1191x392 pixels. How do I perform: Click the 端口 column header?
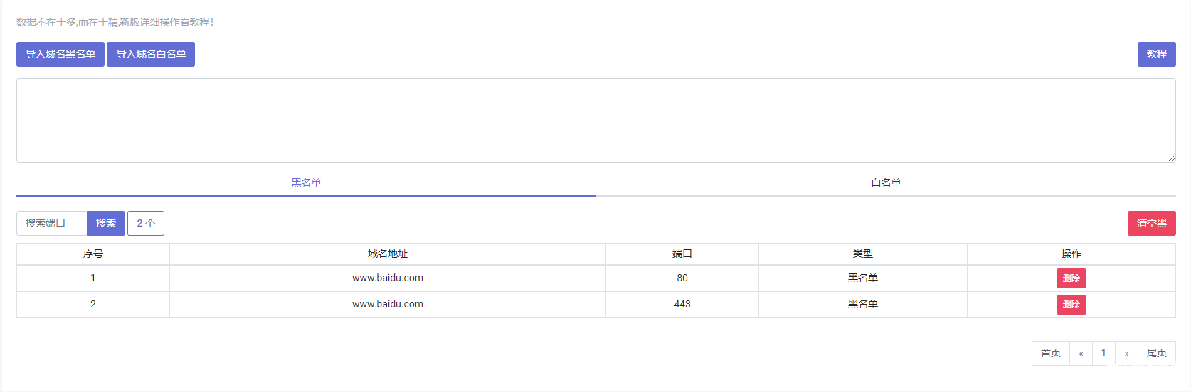coord(682,254)
